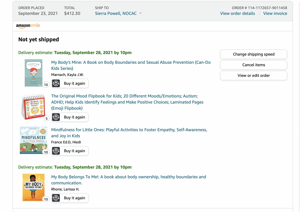
Task: Open My Body Belongs To Me! title link
Action: (128, 180)
